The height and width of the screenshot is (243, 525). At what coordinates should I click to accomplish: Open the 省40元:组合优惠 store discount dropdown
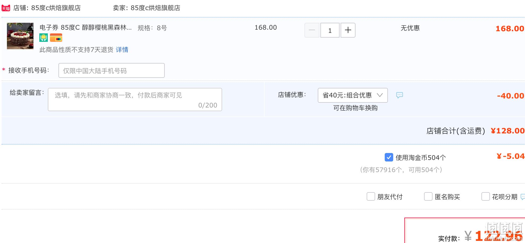click(353, 95)
